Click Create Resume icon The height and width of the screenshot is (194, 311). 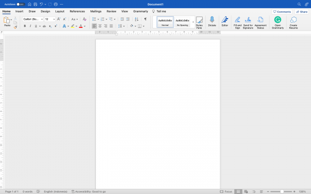(293, 23)
